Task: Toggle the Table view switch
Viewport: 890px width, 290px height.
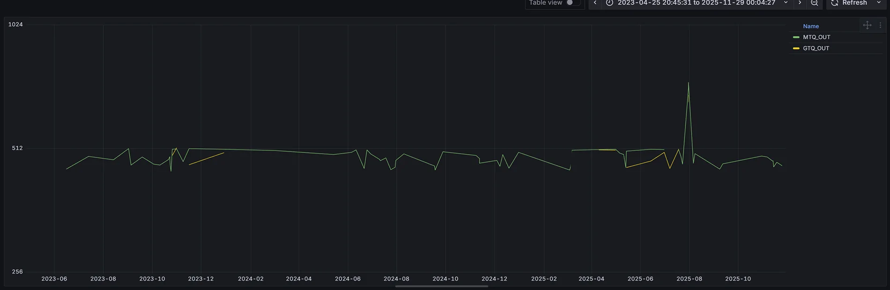Action: tap(572, 3)
